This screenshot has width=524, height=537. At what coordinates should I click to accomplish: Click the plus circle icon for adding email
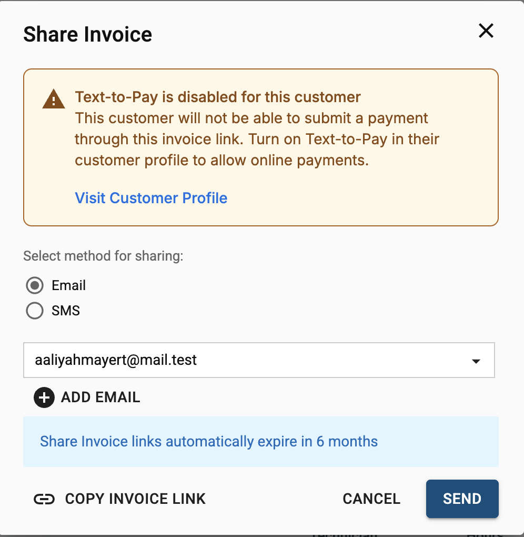coord(44,397)
